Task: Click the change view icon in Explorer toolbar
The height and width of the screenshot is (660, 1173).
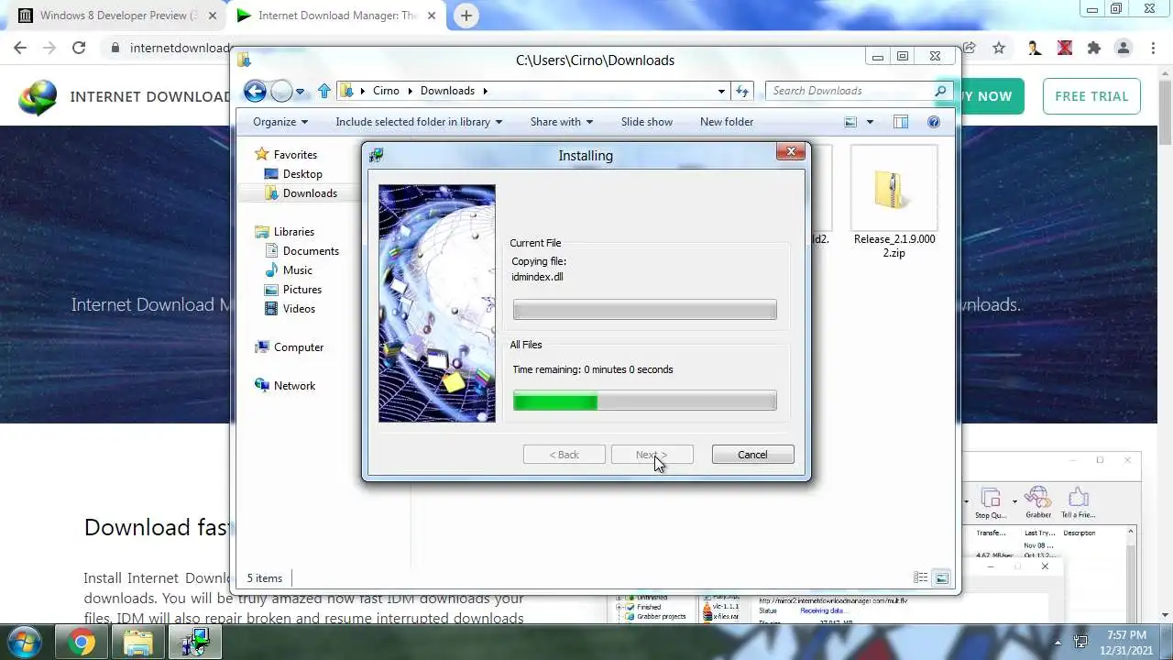Action: click(x=850, y=122)
